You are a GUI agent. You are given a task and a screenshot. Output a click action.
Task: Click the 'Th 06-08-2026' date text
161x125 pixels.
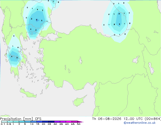coord(107,119)
